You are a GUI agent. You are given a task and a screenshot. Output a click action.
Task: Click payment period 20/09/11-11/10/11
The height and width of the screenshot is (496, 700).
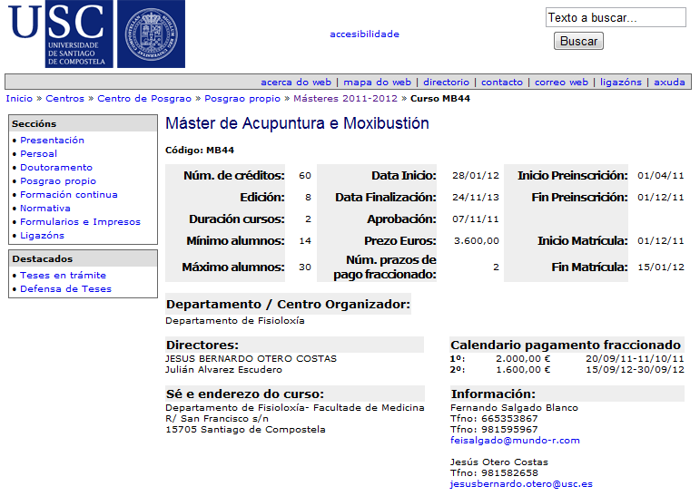click(x=635, y=358)
